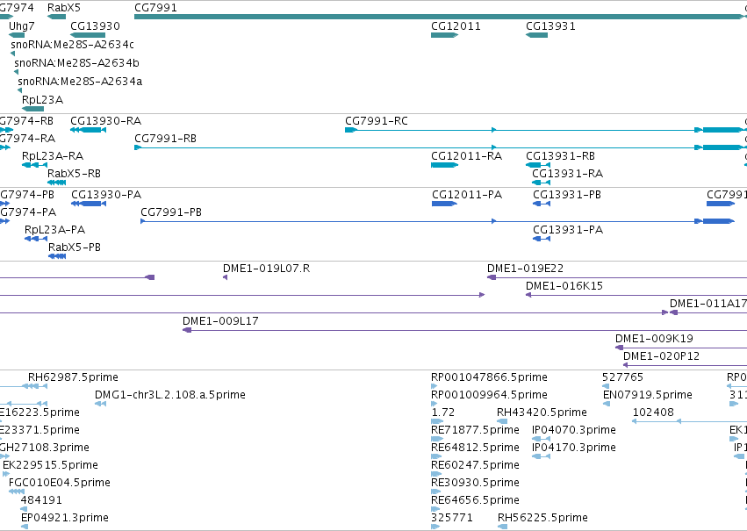Screen dimensions: 747x531
Task: Click the 484191 feature label
Action: tap(41, 500)
